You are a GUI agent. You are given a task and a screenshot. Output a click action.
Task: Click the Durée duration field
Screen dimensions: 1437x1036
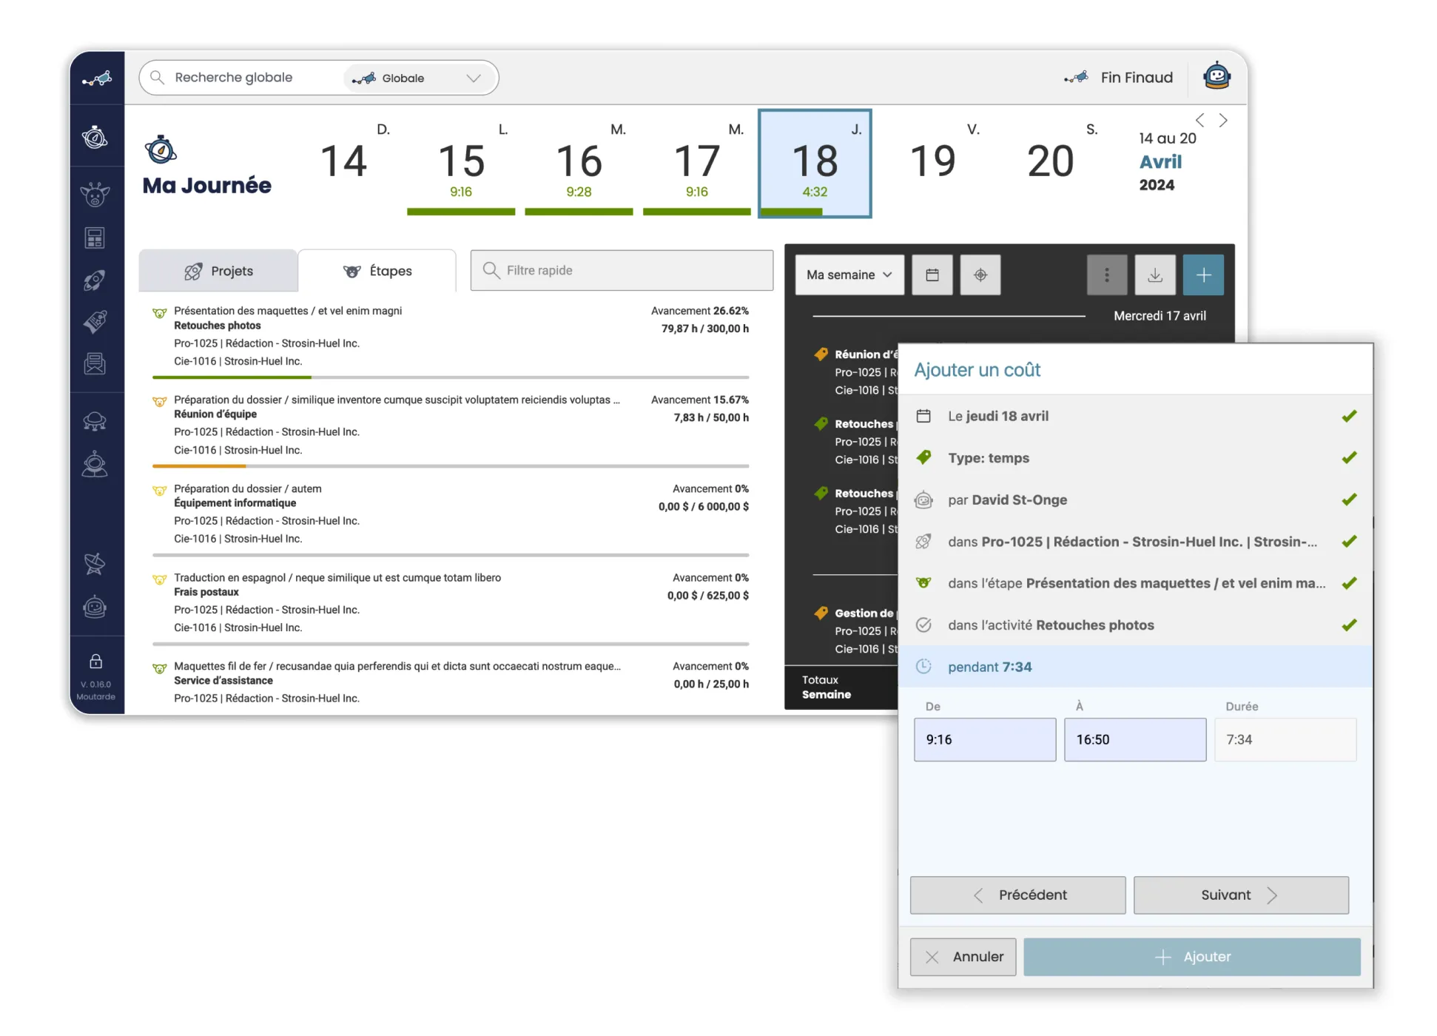[x=1285, y=739]
